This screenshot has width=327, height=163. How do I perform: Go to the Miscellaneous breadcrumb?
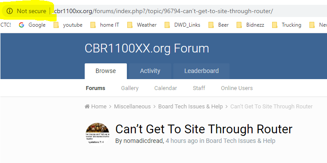132,107
